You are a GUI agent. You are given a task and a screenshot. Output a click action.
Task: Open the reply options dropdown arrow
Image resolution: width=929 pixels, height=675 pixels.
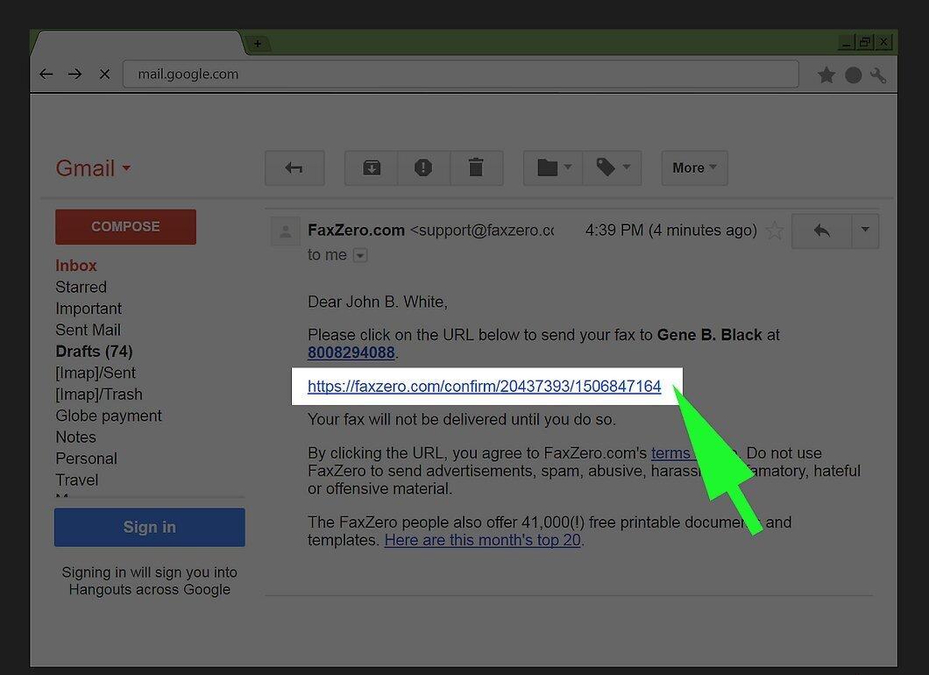[865, 231]
